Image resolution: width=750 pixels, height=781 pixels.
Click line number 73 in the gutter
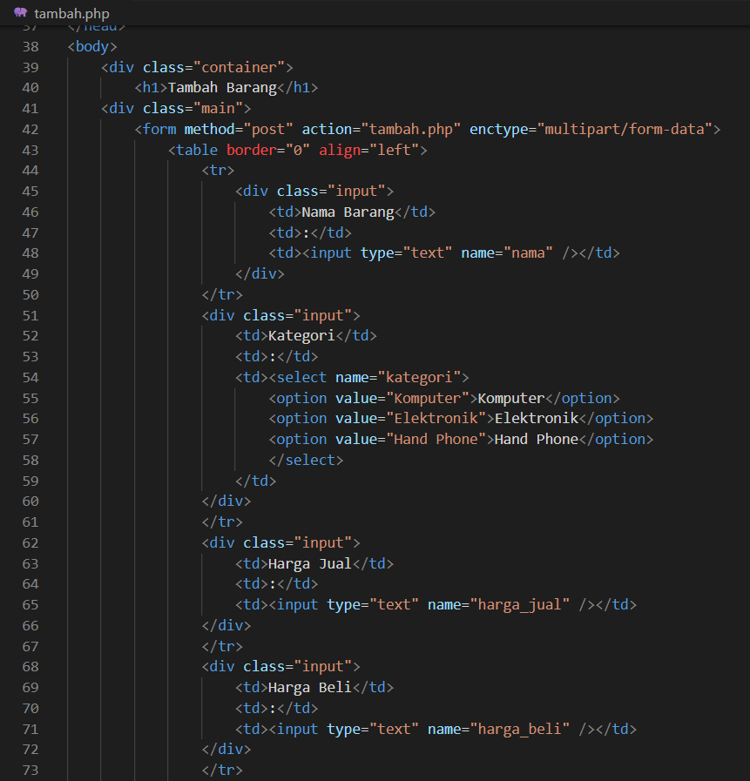coord(30,770)
